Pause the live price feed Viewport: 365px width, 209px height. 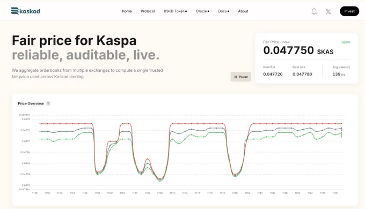tap(241, 77)
